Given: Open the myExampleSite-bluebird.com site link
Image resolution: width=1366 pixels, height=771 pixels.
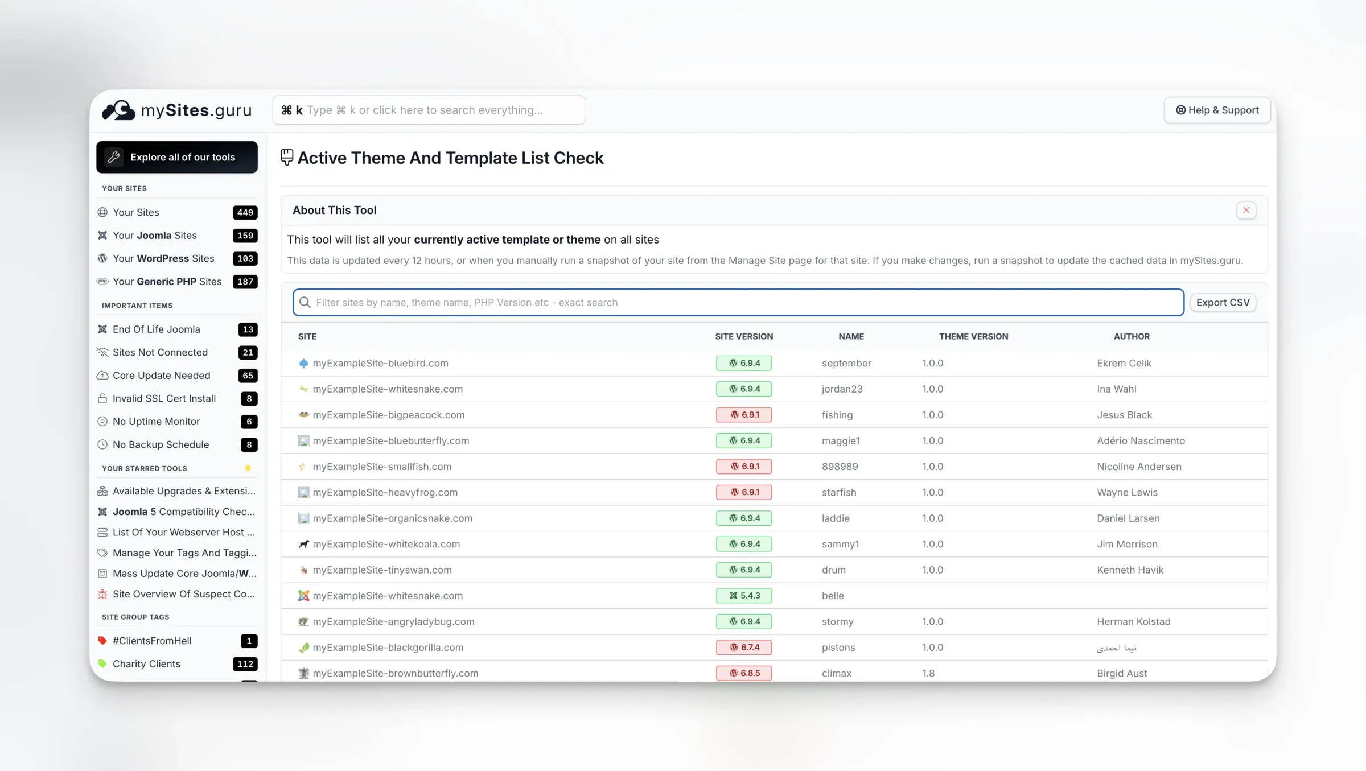Looking at the screenshot, I should (x=381, y=362).
